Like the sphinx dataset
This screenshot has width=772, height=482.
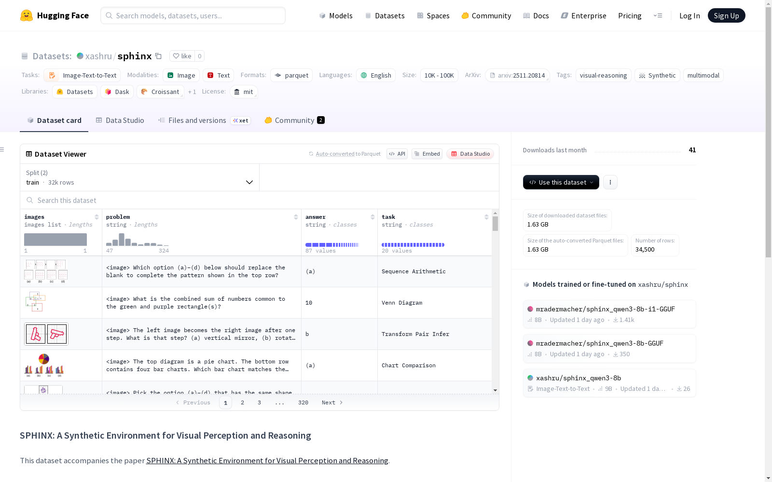pos(182,56)
